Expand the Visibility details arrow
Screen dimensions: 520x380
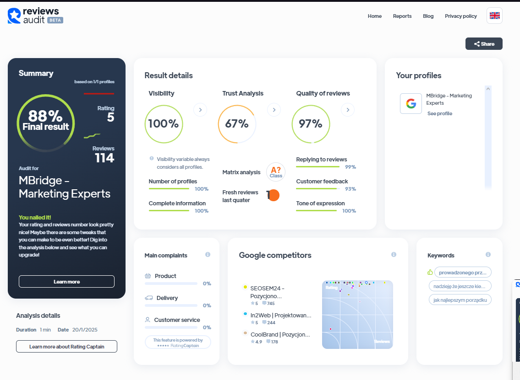click(x=200, y=110)
